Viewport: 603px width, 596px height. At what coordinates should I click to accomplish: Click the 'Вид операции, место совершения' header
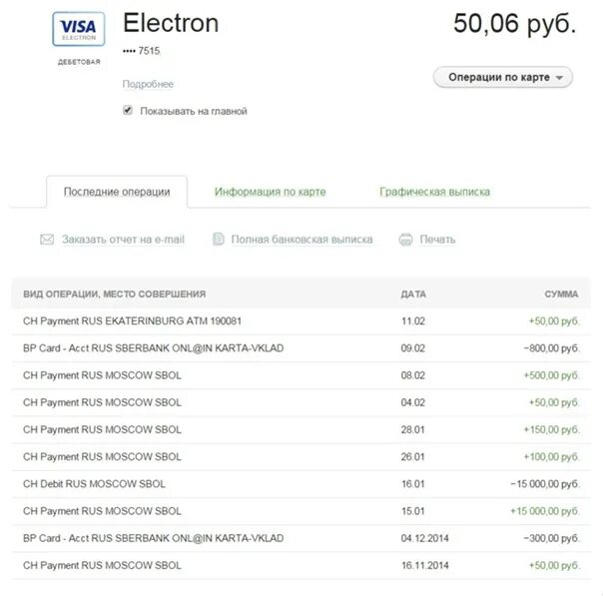tap(114, 295)
